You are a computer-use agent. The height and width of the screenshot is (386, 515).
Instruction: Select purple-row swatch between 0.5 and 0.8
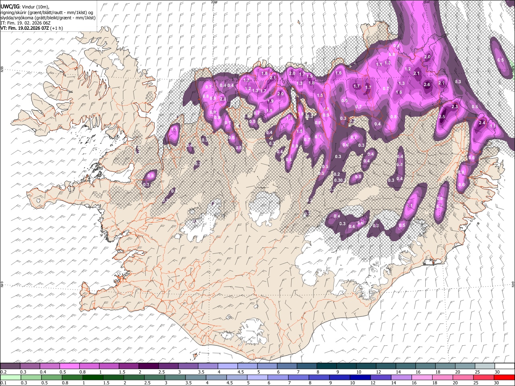(x=69, y=366)
